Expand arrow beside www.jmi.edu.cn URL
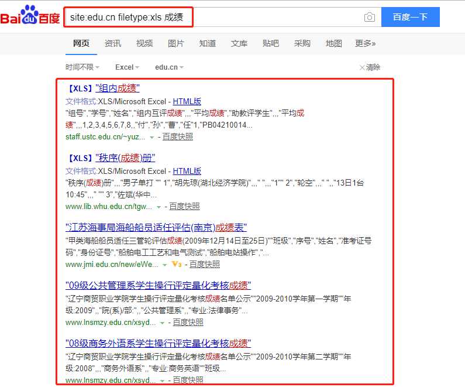The image size is (465, 387). pyautogui.click(x=165, y=265)
